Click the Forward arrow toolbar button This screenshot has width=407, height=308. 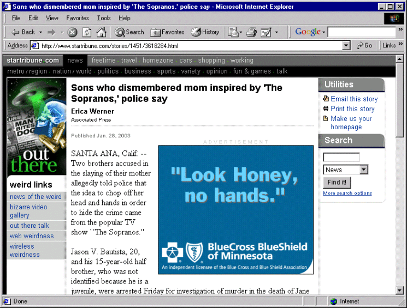click(x=51, y=32)
